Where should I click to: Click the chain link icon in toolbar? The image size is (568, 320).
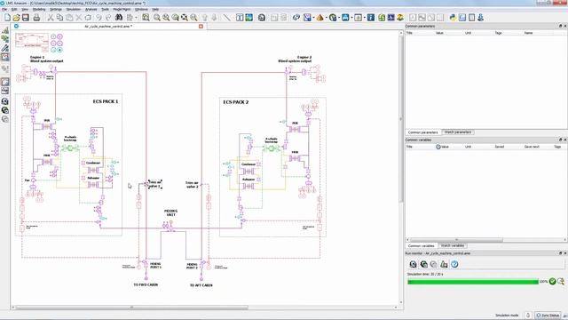tap(296, 18)
